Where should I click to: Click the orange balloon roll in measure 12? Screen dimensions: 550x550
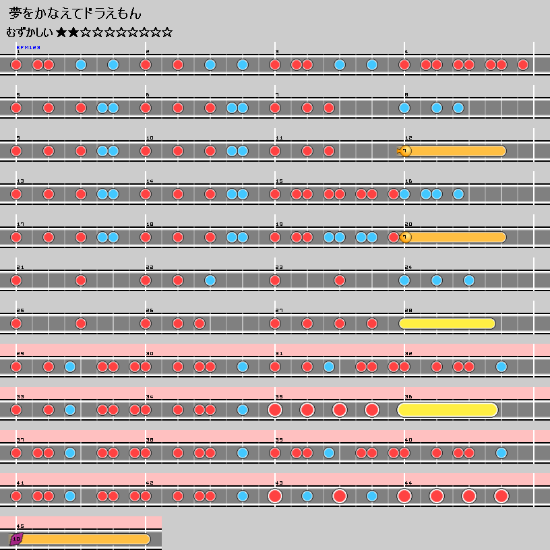pos(452,151)
